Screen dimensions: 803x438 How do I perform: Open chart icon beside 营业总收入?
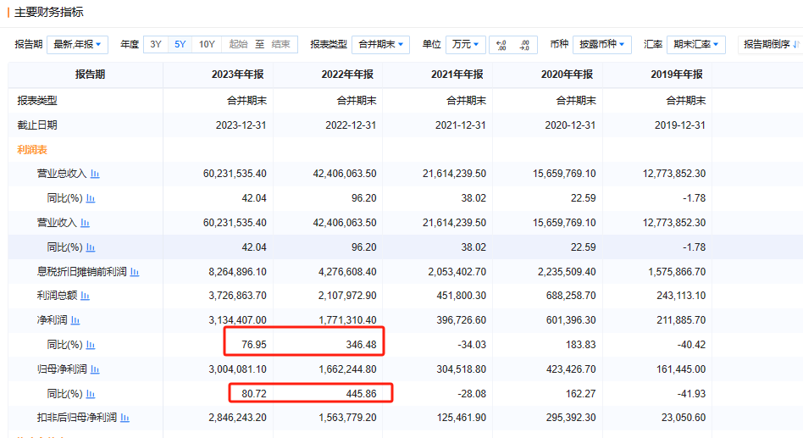95,175
